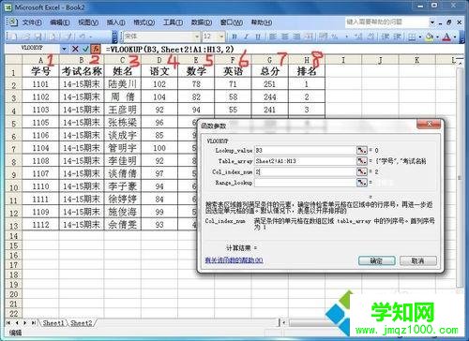The height and width of the screenshot is (341, 469).
Task: Click the Undo toolbar icon
Action: click(82, 37)
